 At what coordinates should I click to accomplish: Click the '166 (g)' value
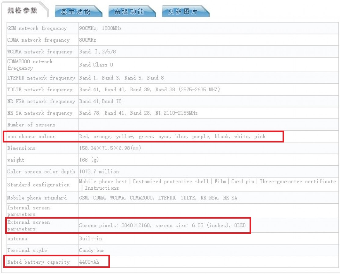click(x=89, y=160)
